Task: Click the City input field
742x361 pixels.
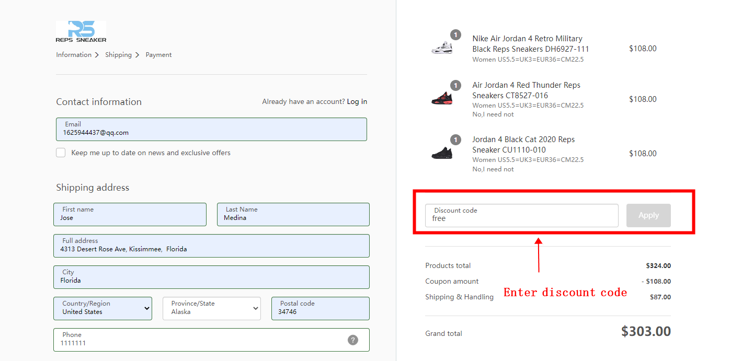Action: pyautogui.click(x=211, y=277)
